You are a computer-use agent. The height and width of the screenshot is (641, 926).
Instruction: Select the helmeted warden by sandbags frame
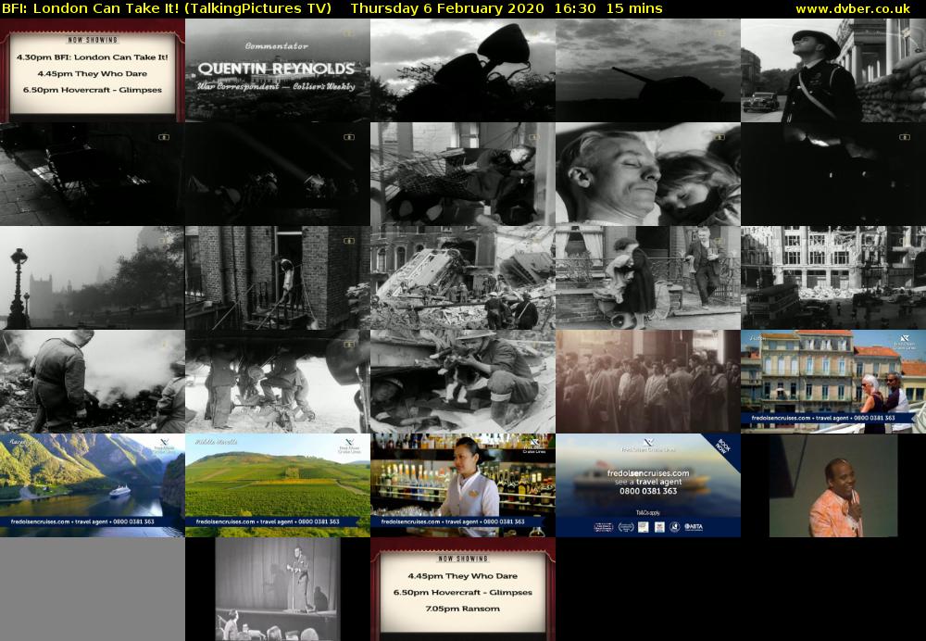click(833, 70)
